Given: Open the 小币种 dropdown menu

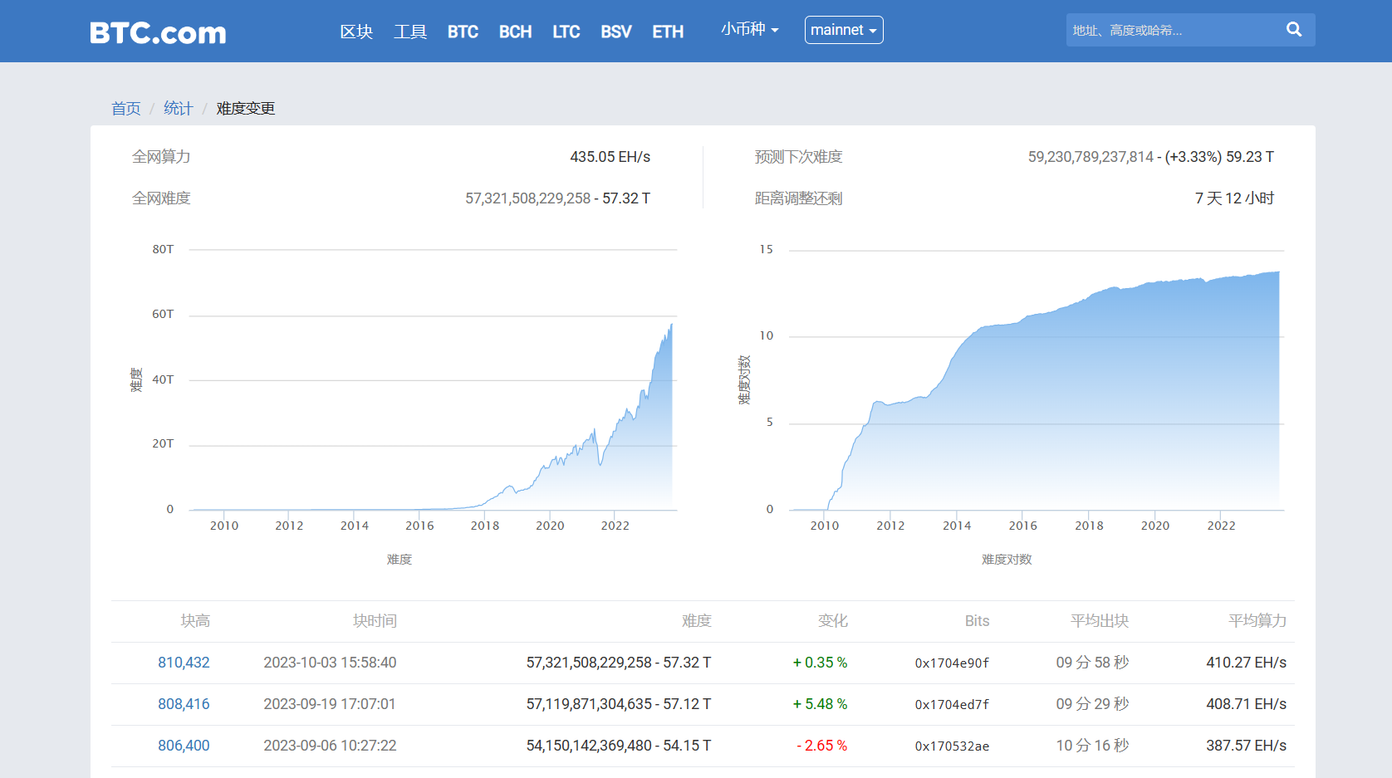Looking at the screenshot, I should pyautogui.click(x=750, y=30).
